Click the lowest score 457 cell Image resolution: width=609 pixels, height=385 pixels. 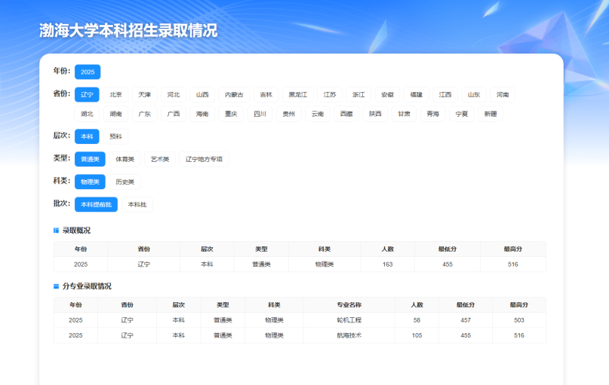466,320
